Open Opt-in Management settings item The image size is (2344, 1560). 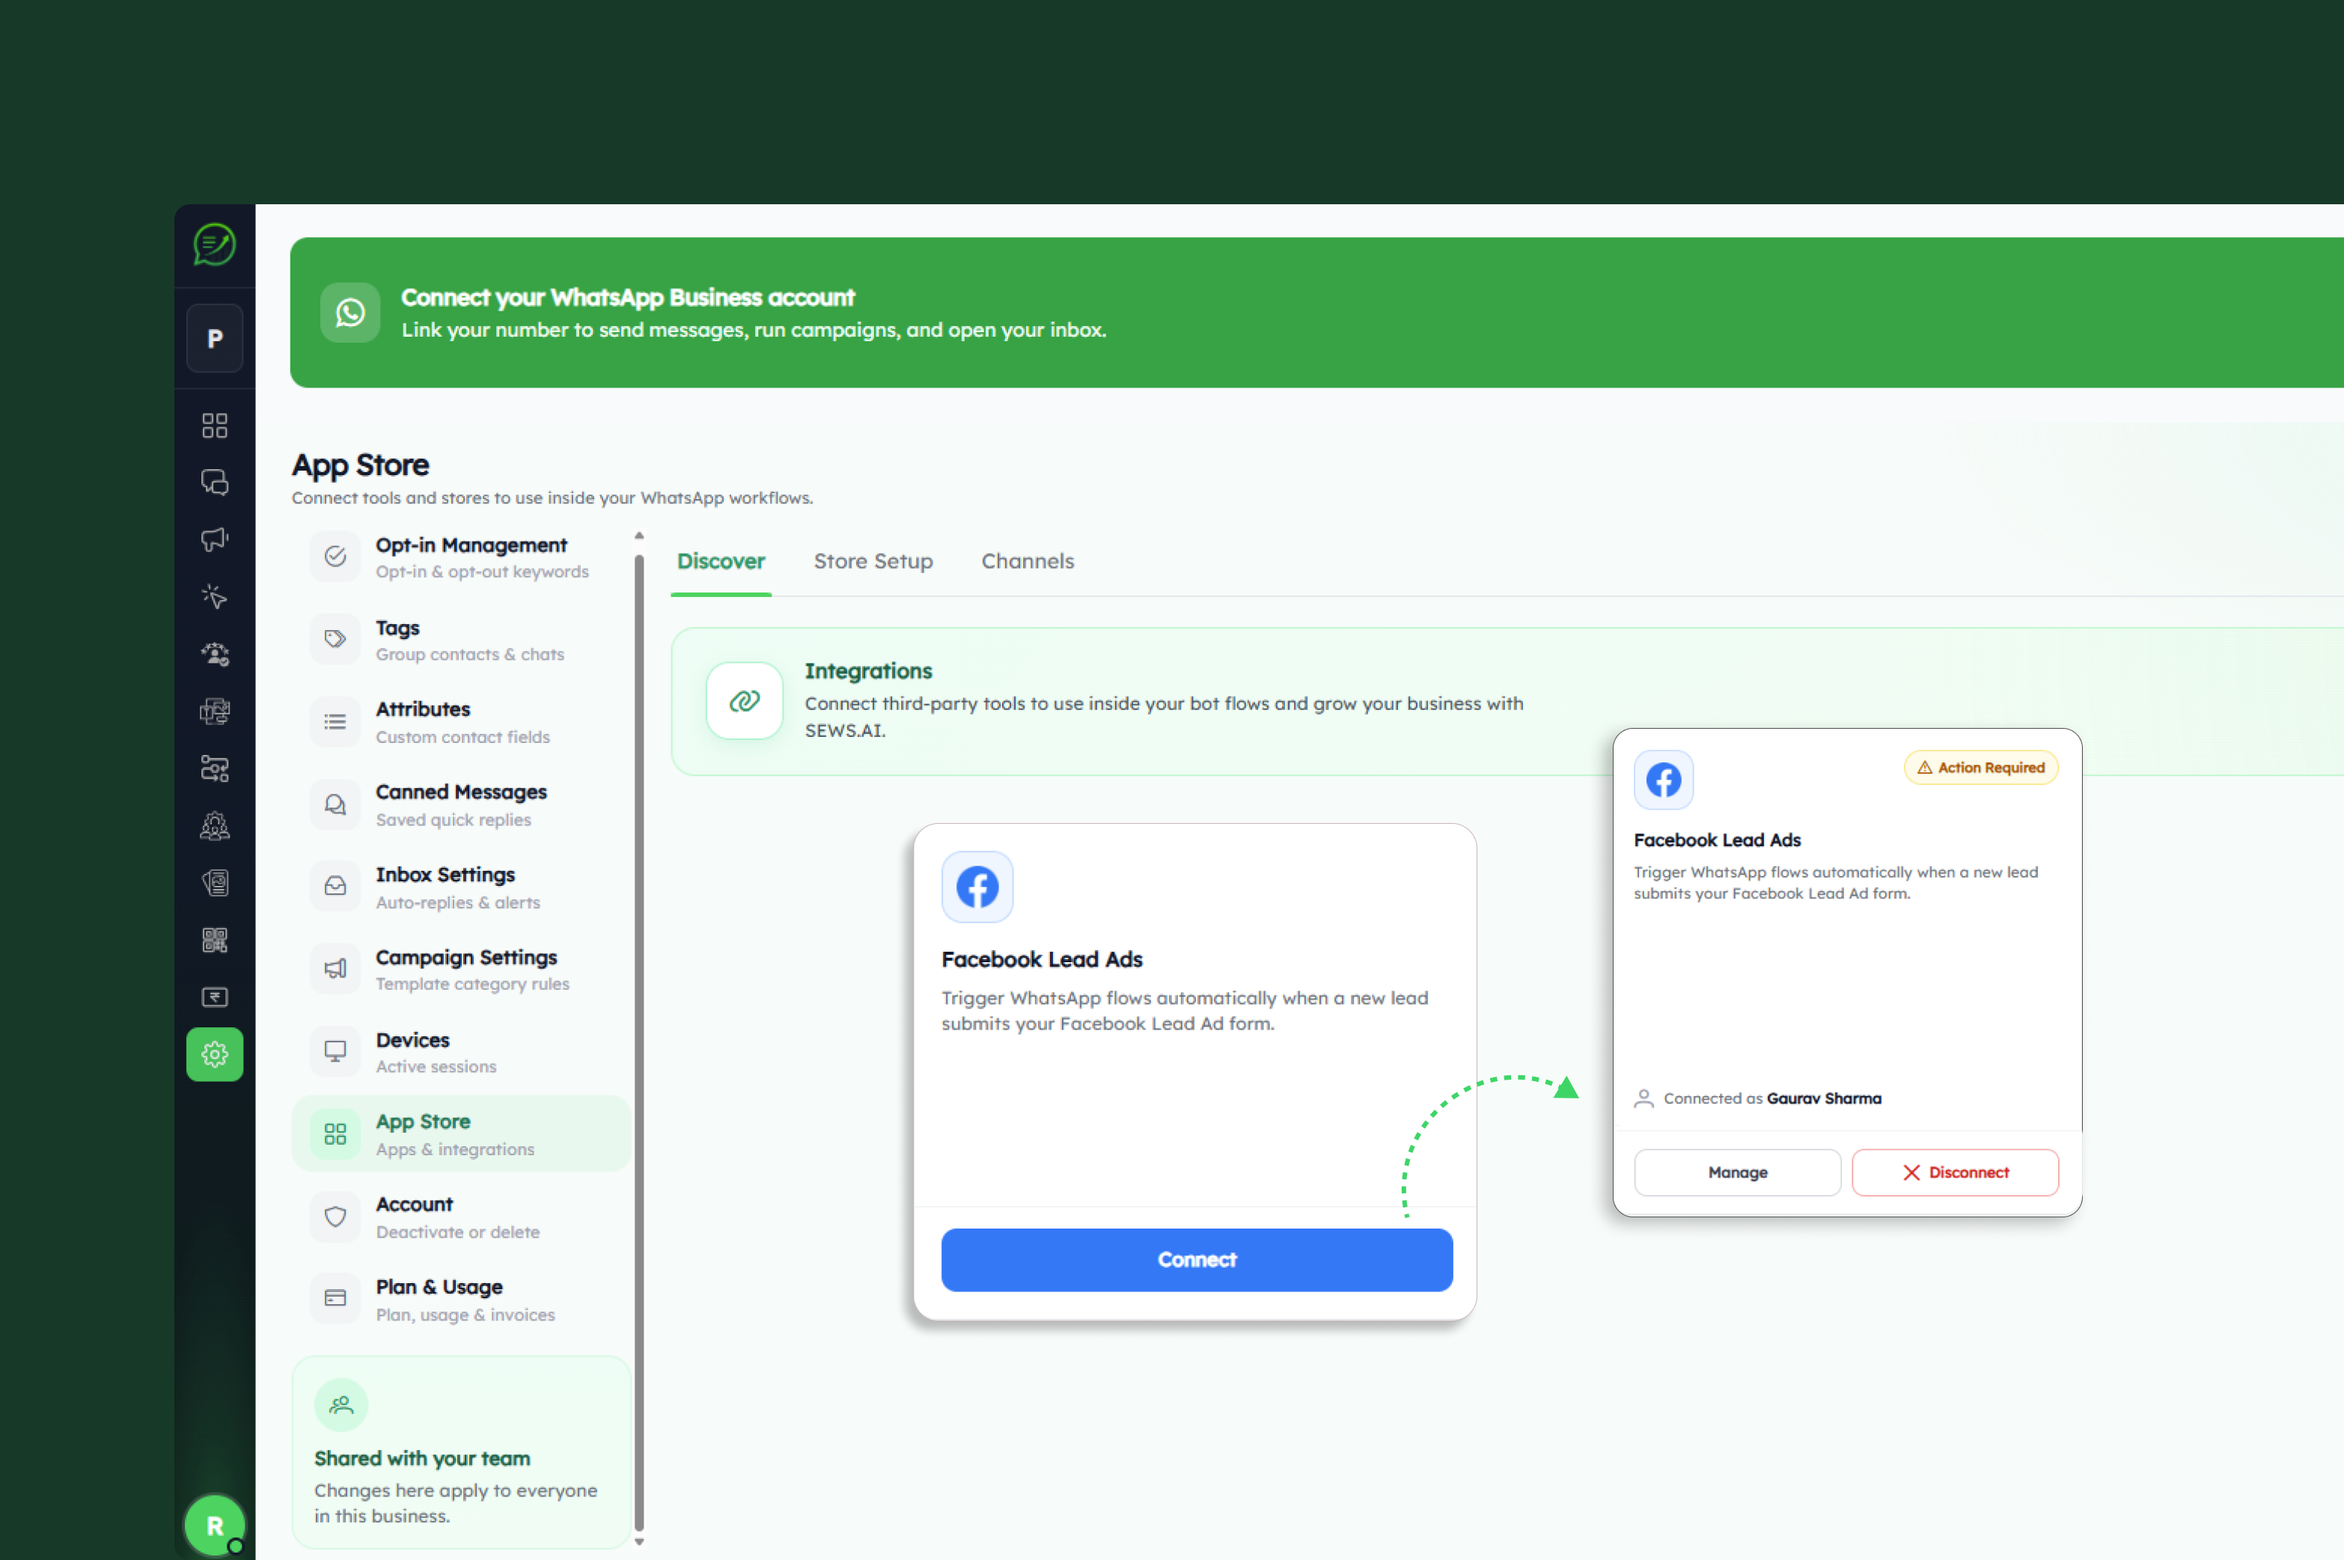point(460,557)
